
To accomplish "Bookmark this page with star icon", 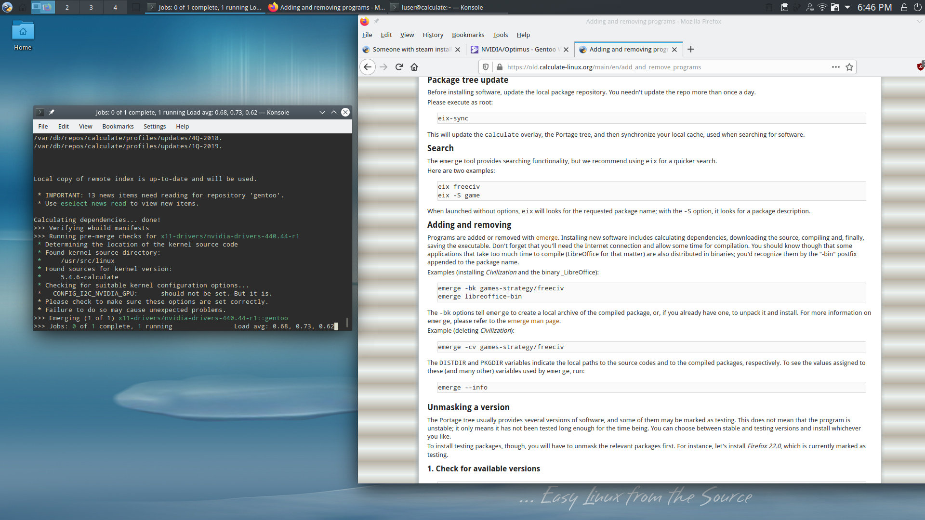I will [849, 67].
